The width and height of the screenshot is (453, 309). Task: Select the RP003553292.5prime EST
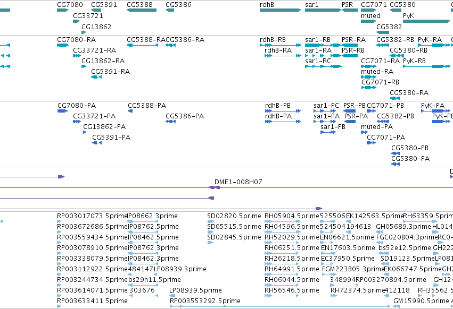(x=280, y=306)
